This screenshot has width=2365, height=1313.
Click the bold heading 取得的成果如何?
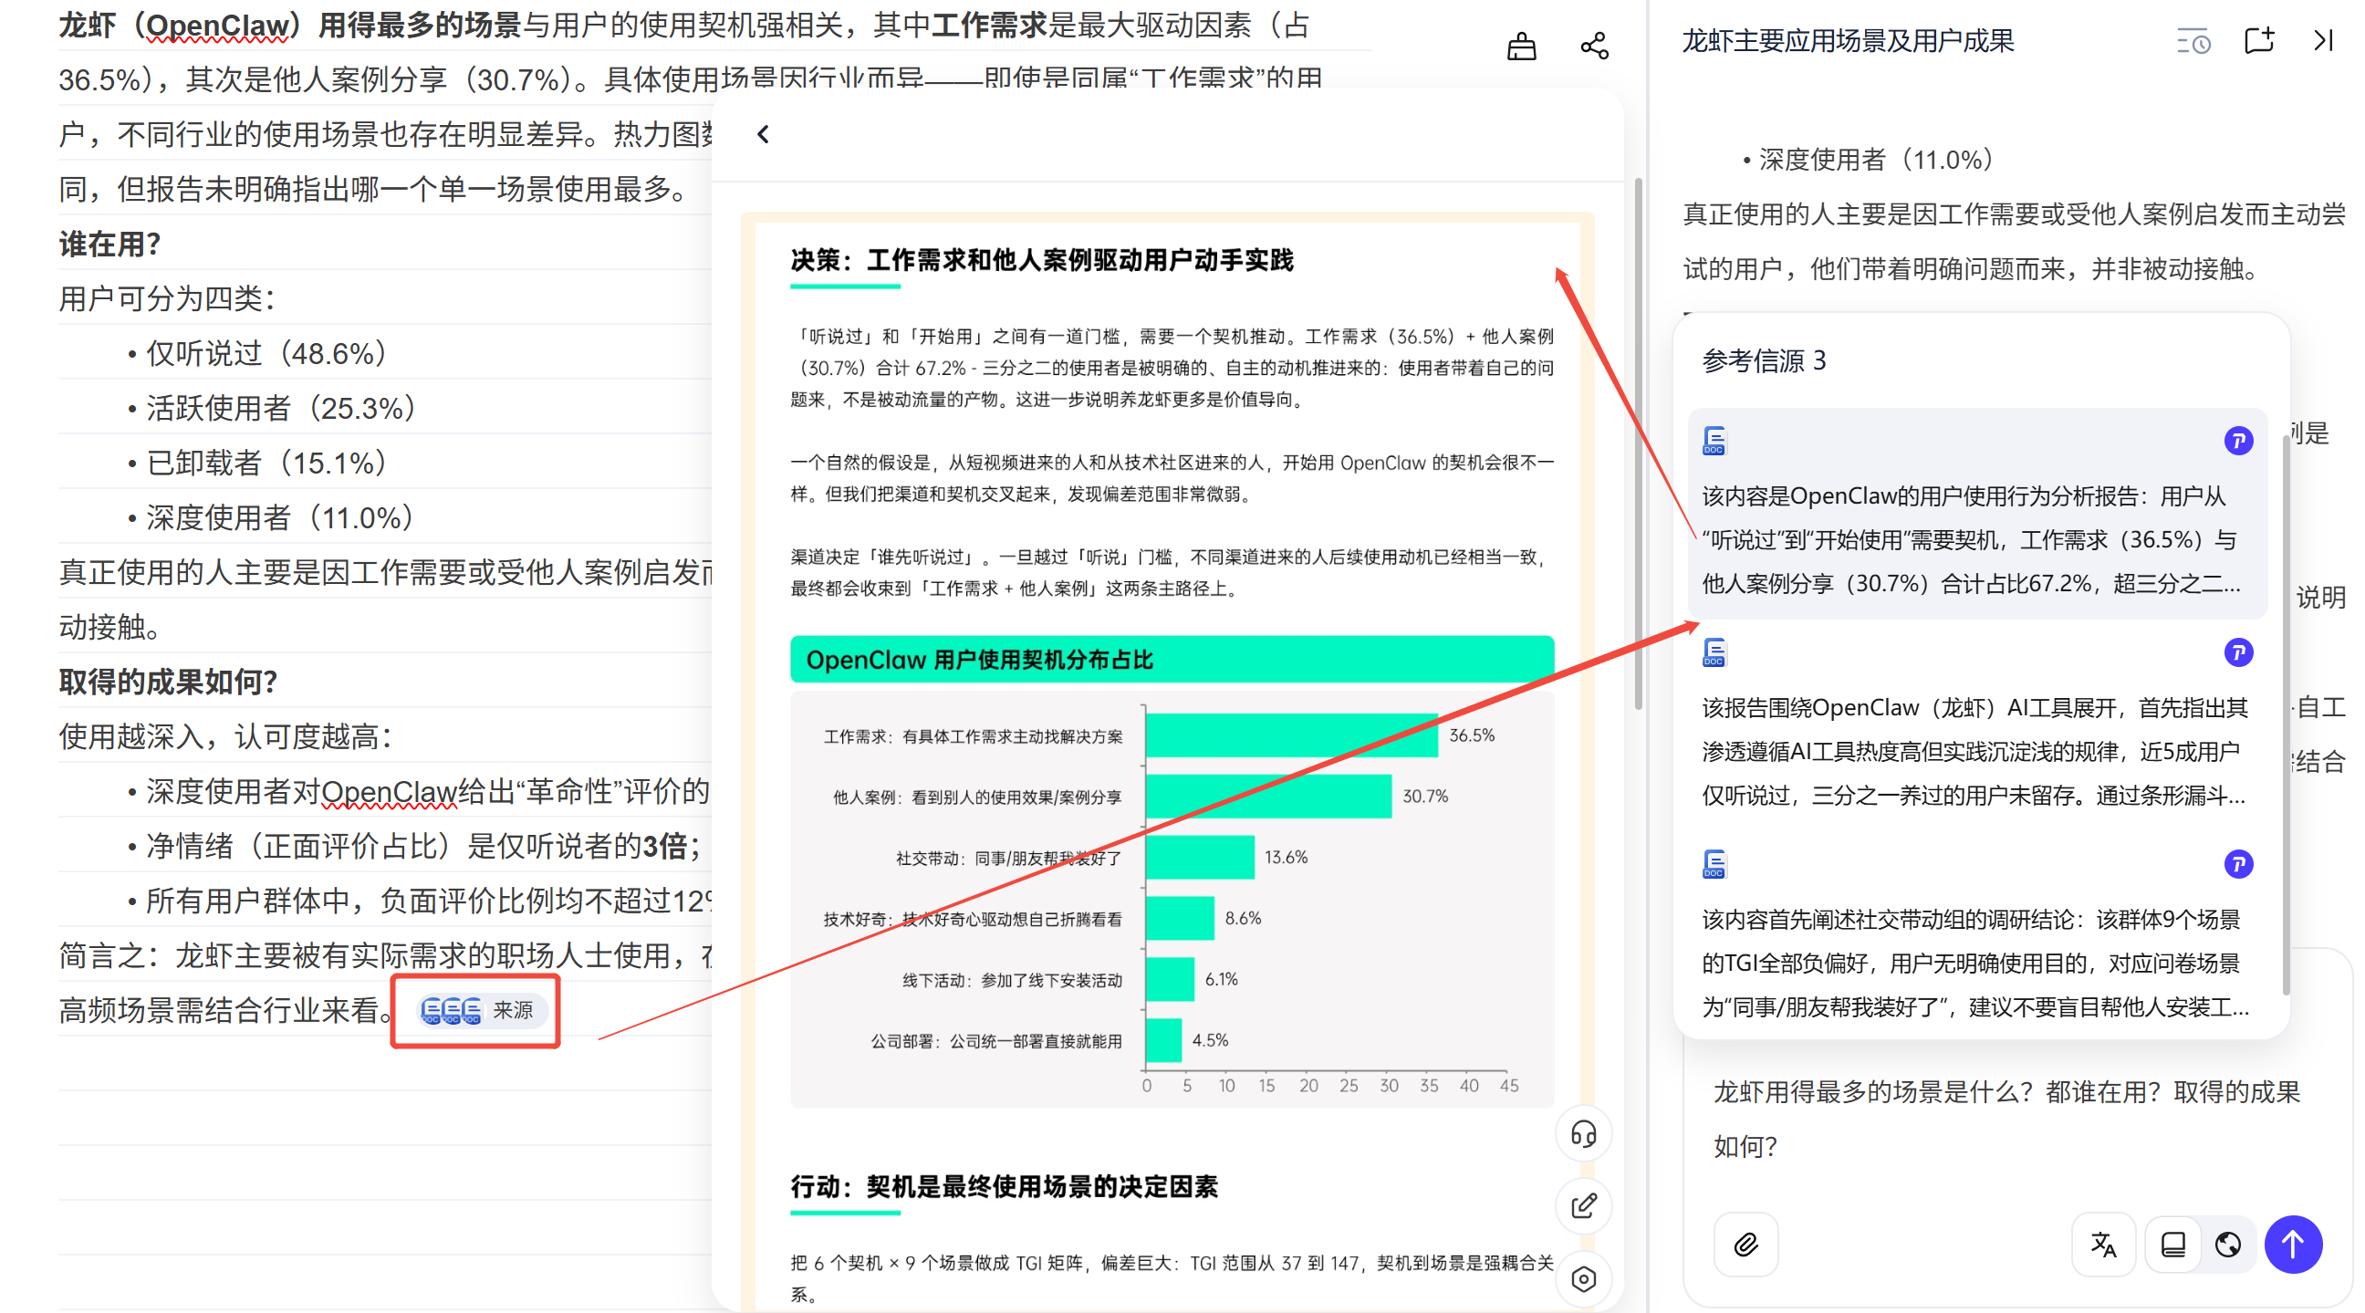click(168, 682)
